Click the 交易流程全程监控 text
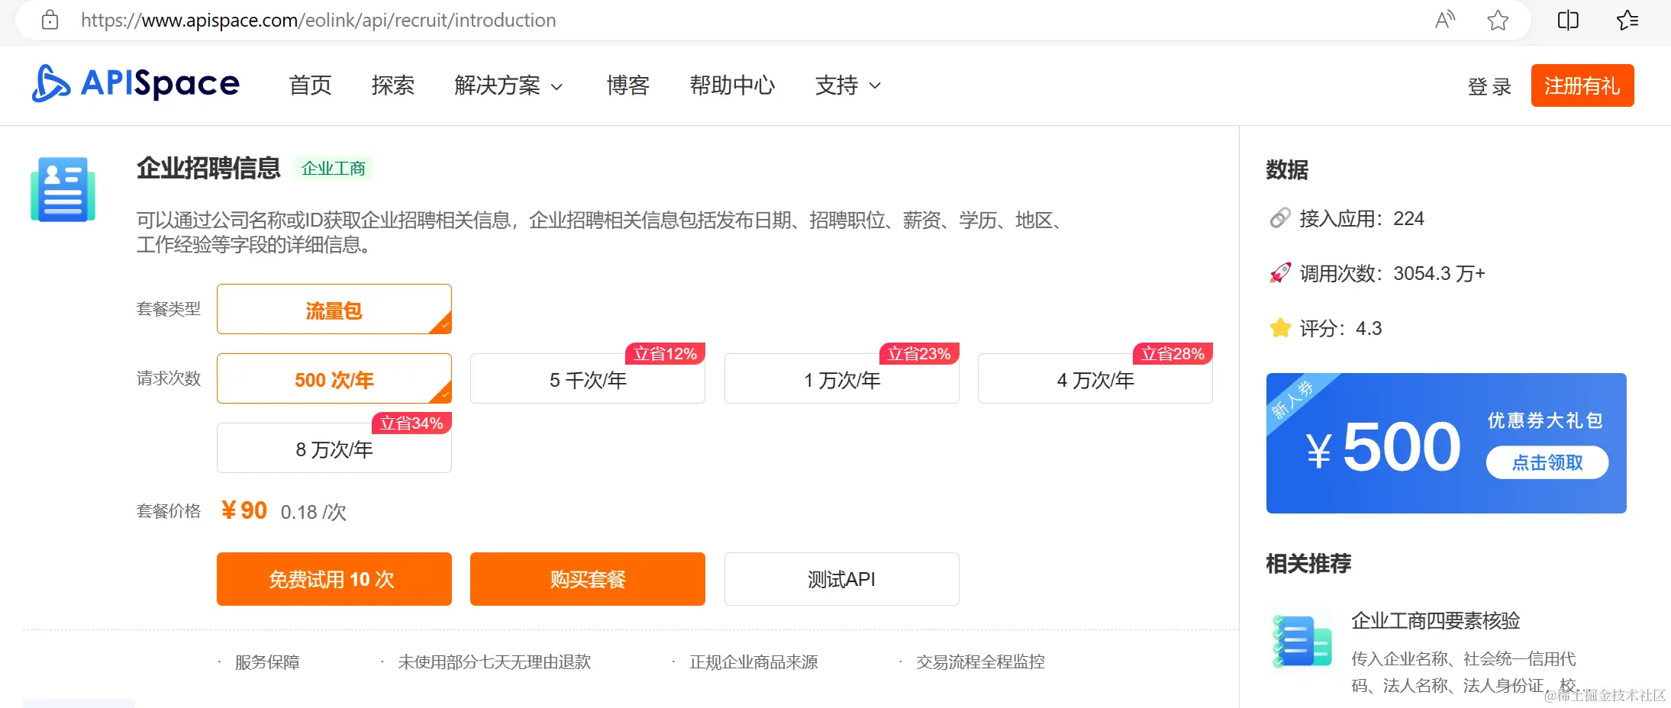The height and width of the screenshot is (708, 1671). [980, 661]
